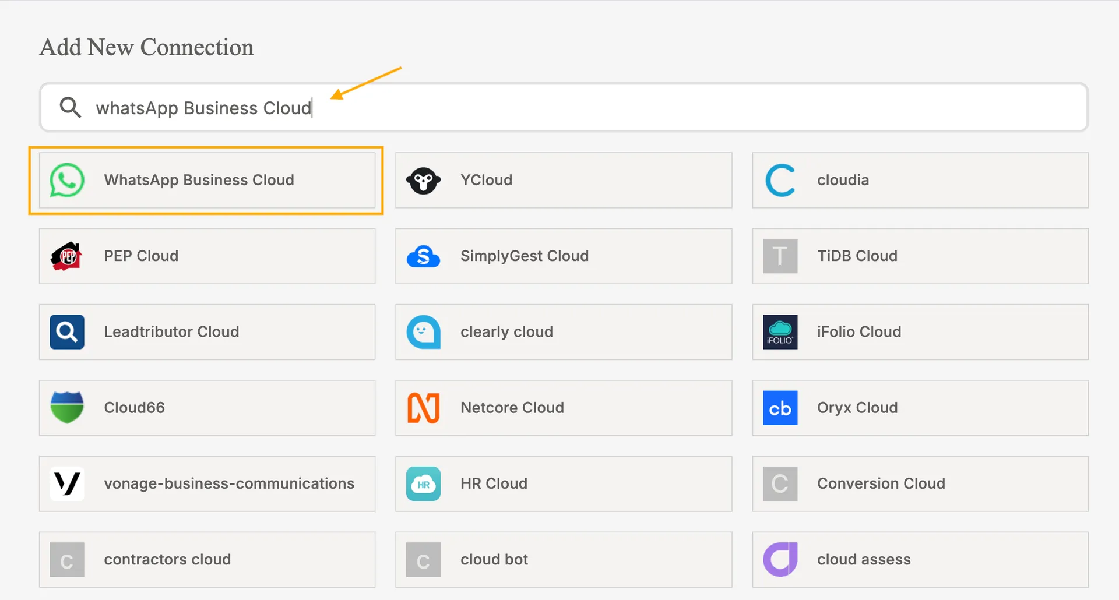Image resolution: width=1119 pixels, height=600 pixels.
Task: Click the iFolio Cloud dark logo icon
Action: [x=780, y=332]
